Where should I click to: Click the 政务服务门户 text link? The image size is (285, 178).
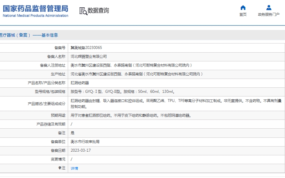269,15
